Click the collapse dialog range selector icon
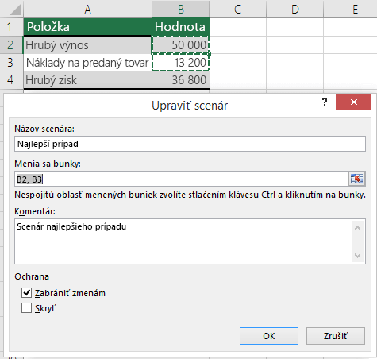This screenshot has height=359, width=377. point(356,179)
